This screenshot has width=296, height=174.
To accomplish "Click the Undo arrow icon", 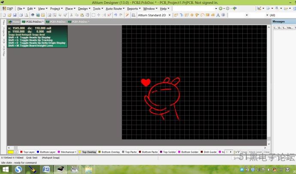I will click(x=115, y=15).
